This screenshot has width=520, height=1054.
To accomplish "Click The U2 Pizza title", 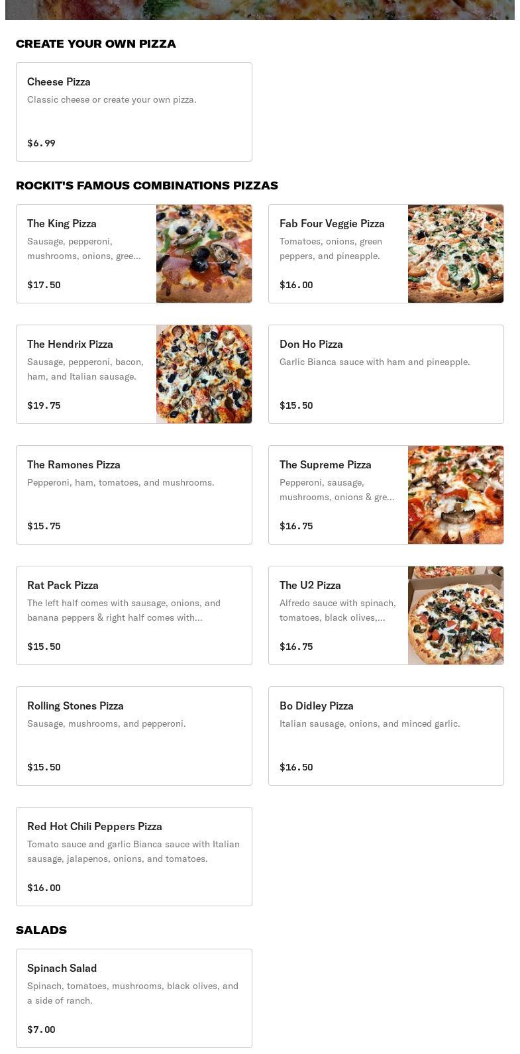I will [310, 586].
